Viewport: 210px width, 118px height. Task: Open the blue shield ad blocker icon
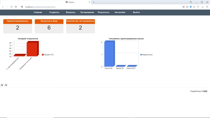click(191, 7)
